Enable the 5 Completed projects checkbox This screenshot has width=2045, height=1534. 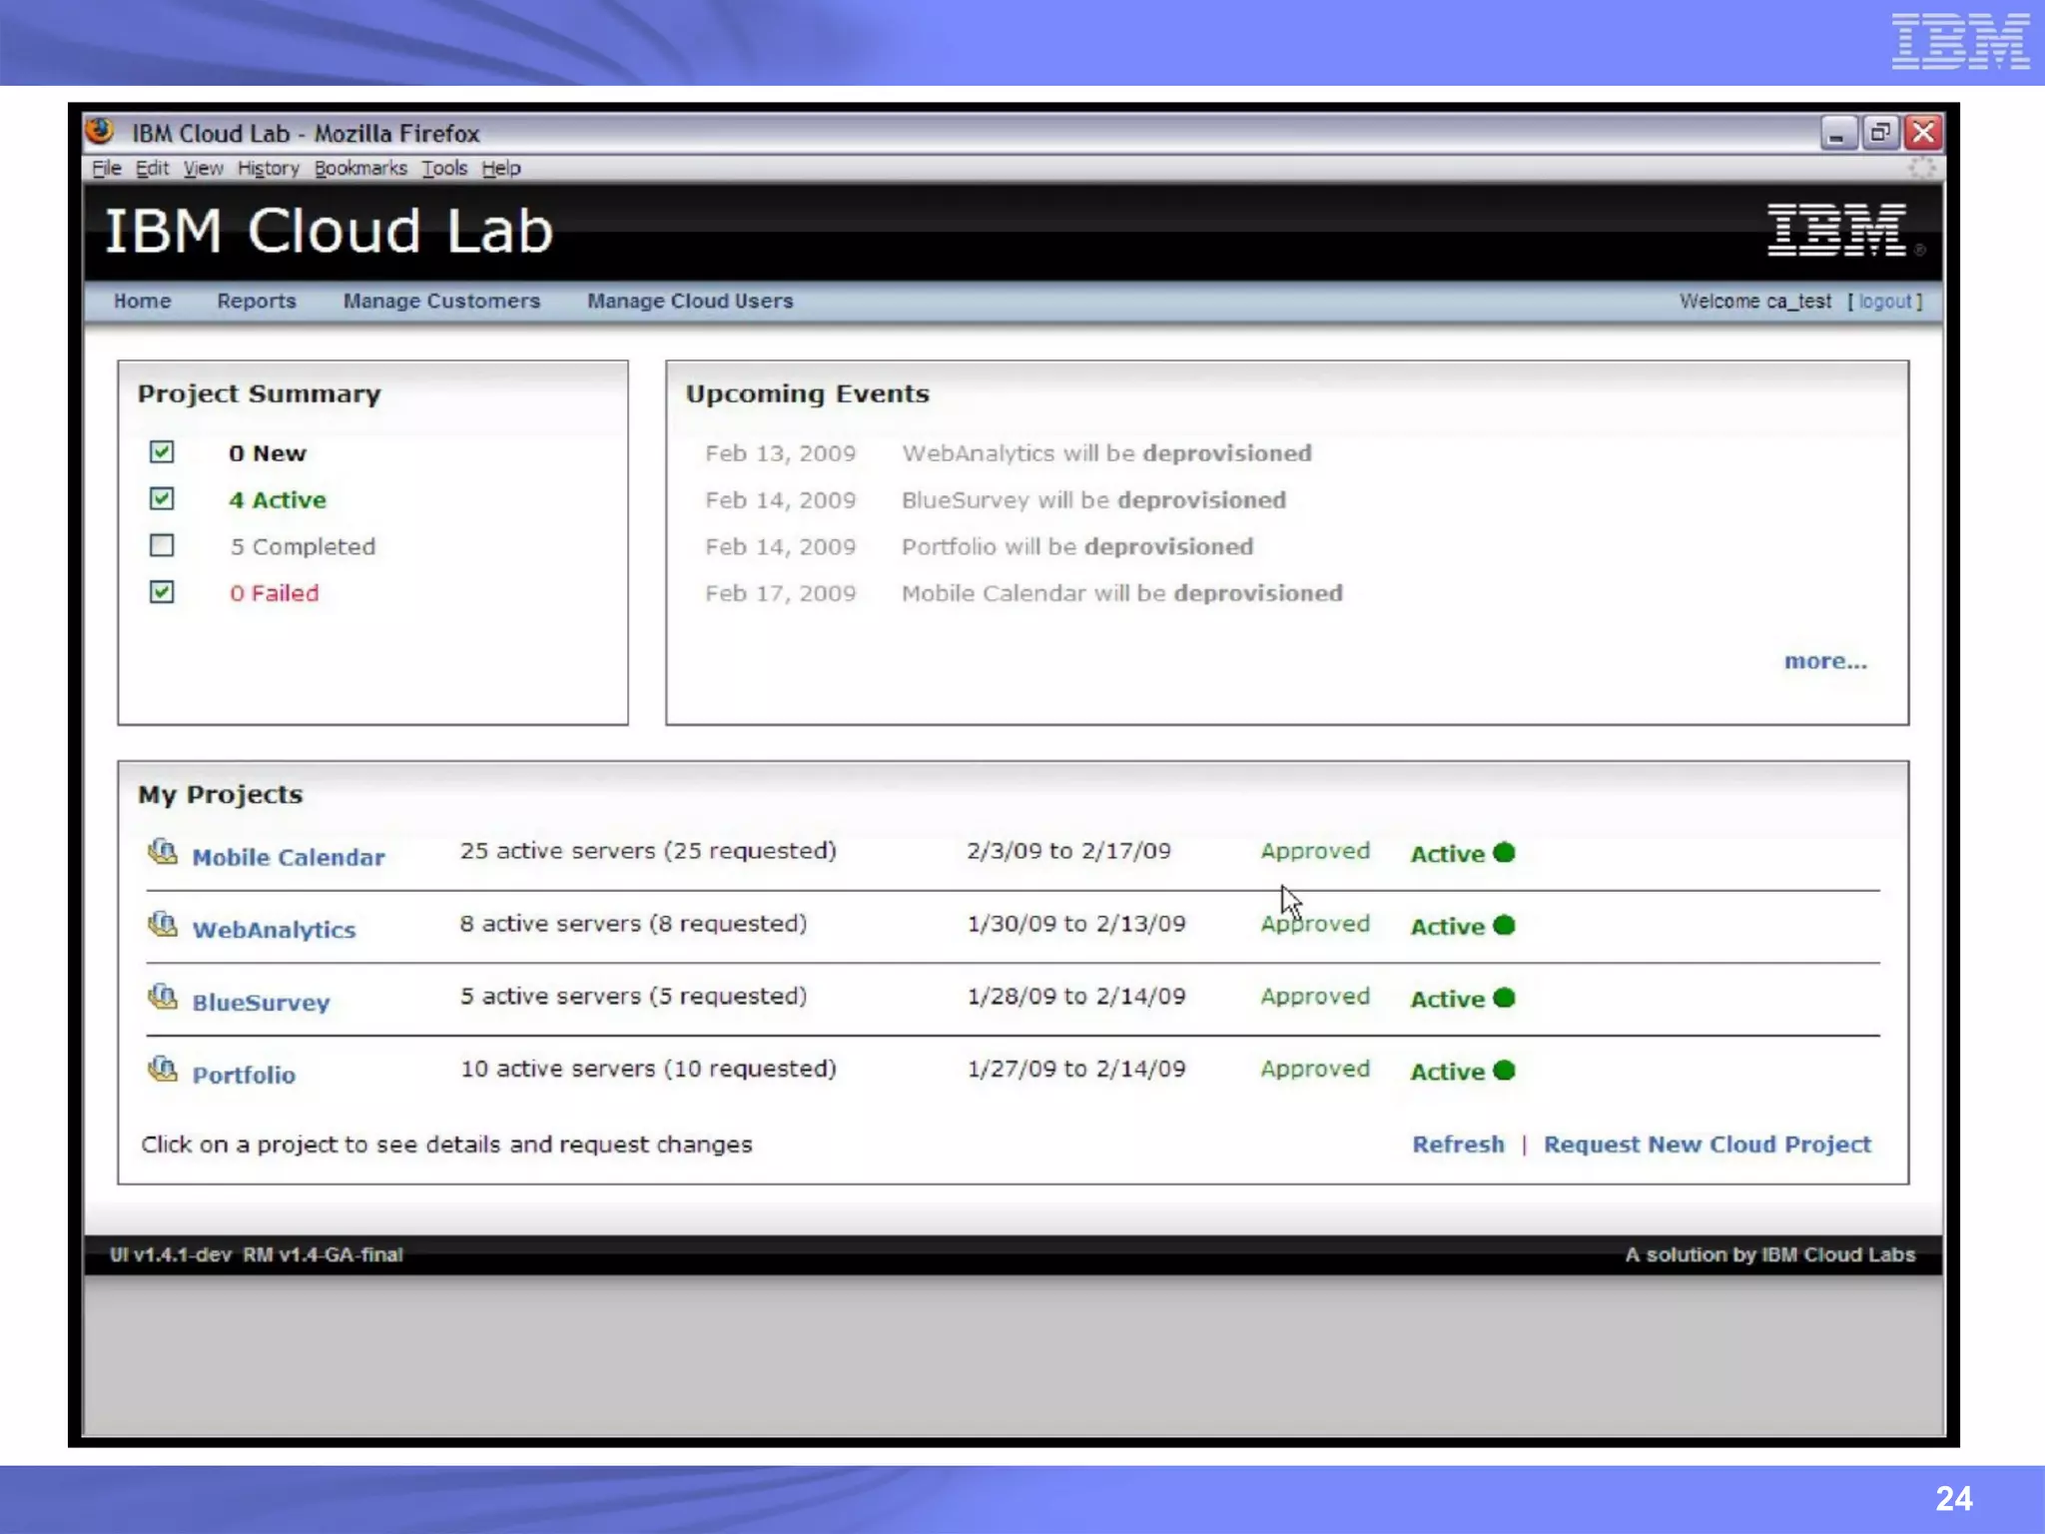(162, 545)
